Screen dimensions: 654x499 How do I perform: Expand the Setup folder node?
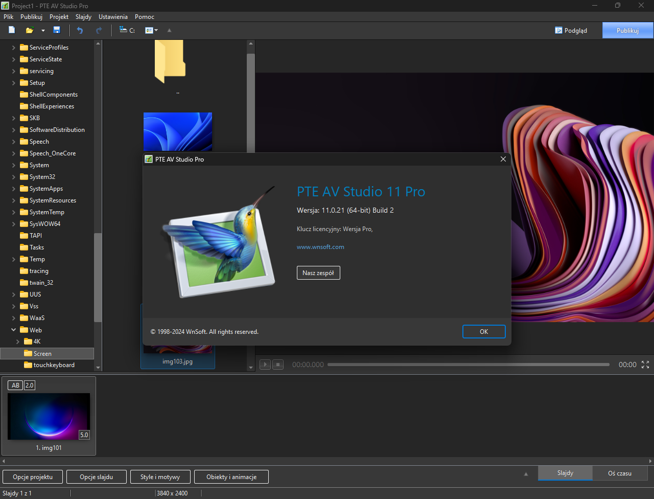(14, 83)
